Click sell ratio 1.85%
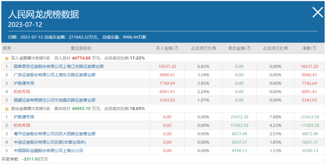The height and width of the screenshot is (165, 326). tap(276, 142)
